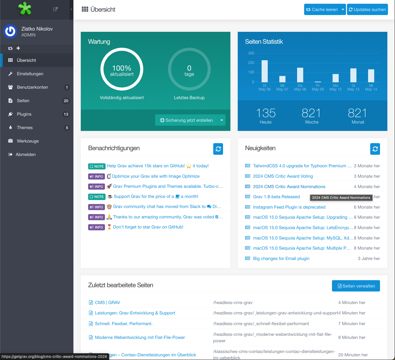
Task: Click the Übersicht grid icon in header
Action: click(x=85, y=9)
